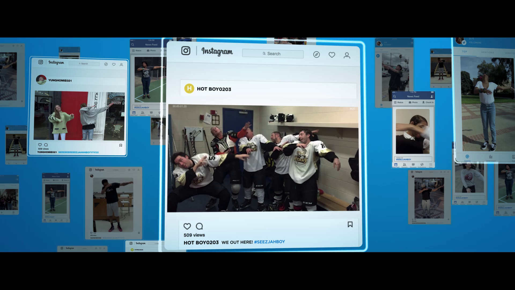Click #SEEZJAHBOY under tennis court photo
This screenshot has height=290, width=515.
[x=142, y=107]
